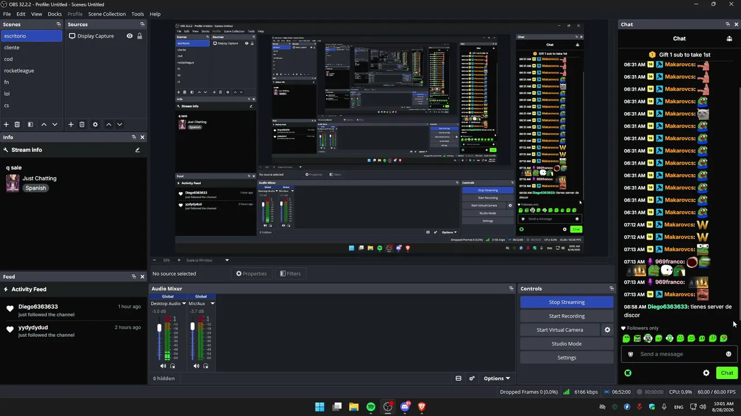Select the rocketleague scene

point(31,70)
